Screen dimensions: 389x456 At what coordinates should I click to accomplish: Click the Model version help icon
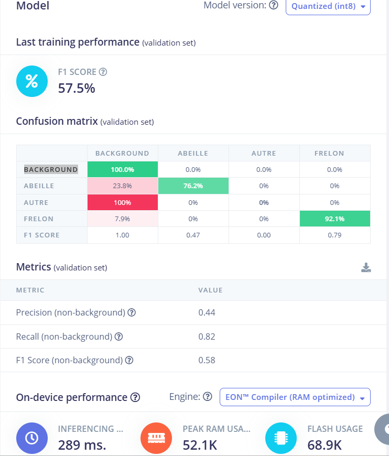pos(273,6)
